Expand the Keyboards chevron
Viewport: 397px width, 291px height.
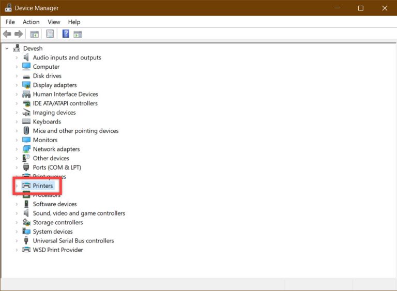17,121
